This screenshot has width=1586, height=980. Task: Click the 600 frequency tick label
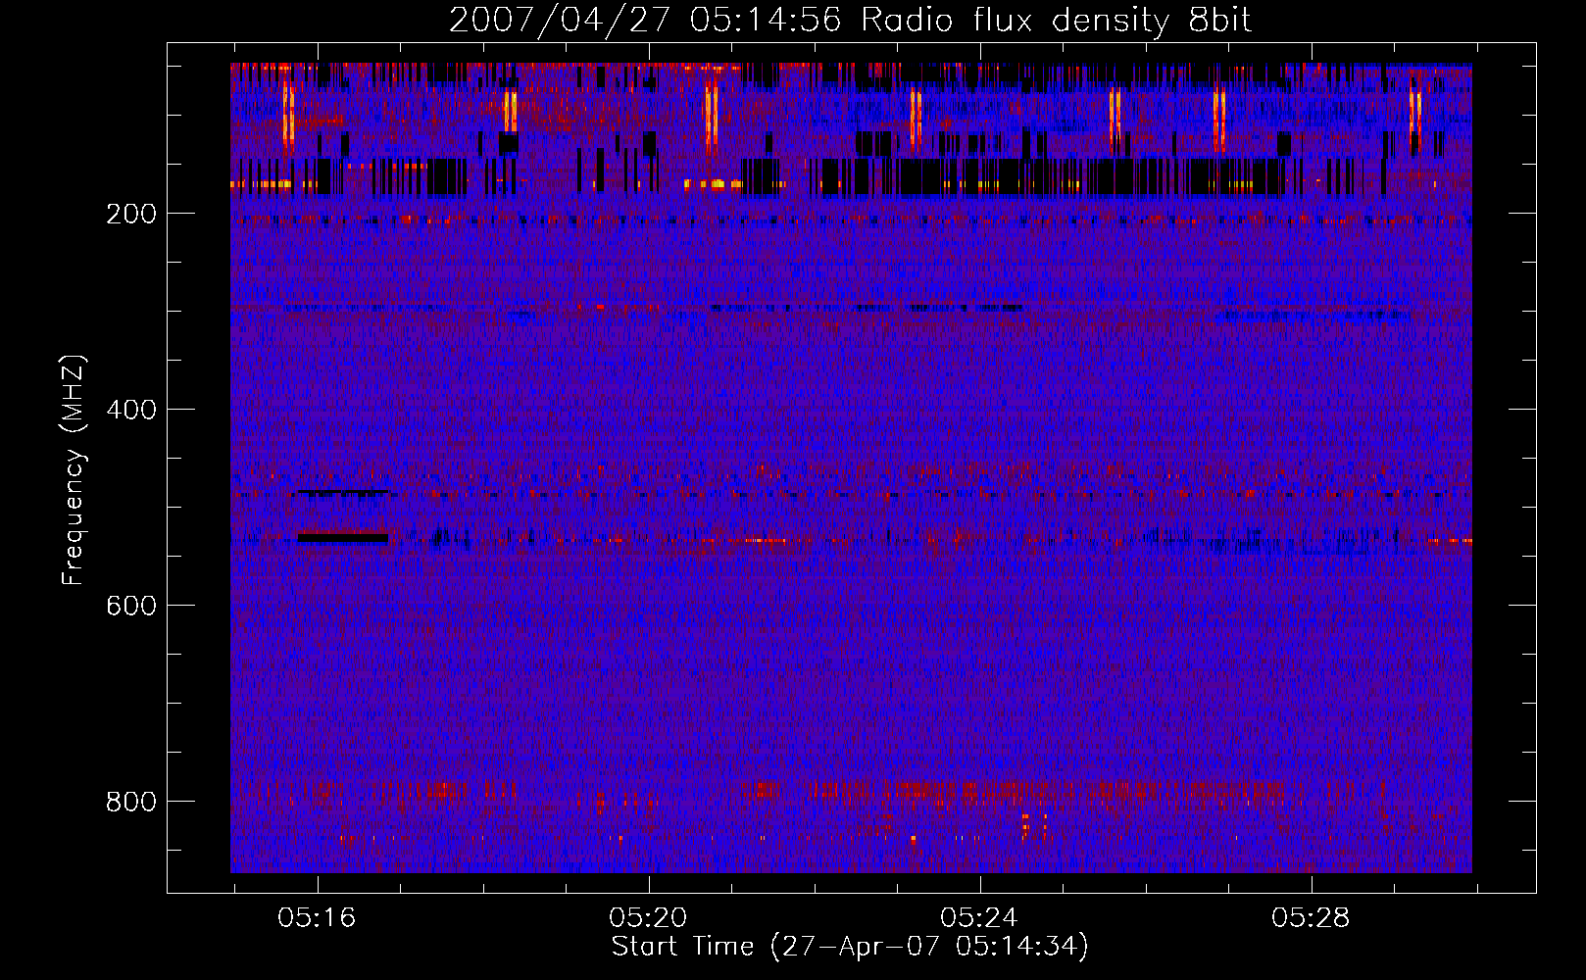131,606
